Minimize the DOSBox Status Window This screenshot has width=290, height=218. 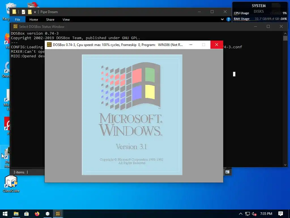[255, 26]
